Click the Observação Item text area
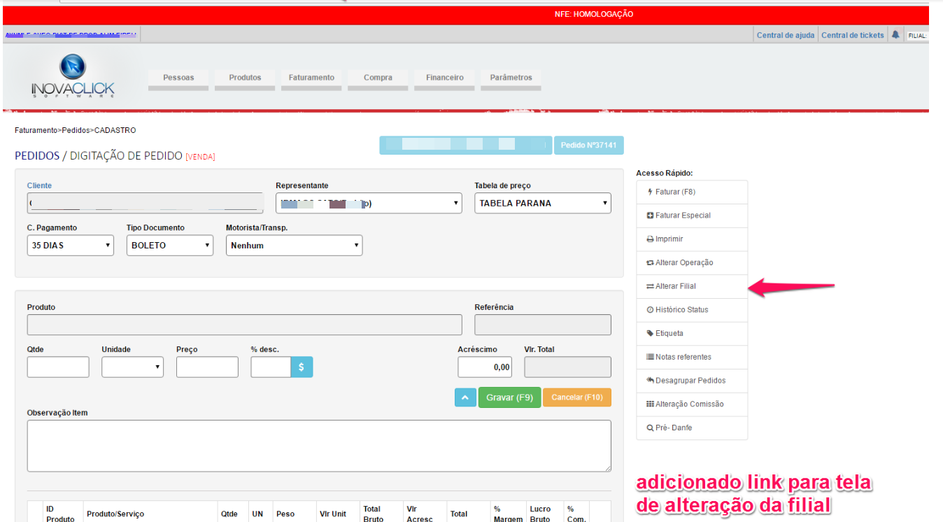This screenshot has height=522, width=943. (x=318, y=446)
